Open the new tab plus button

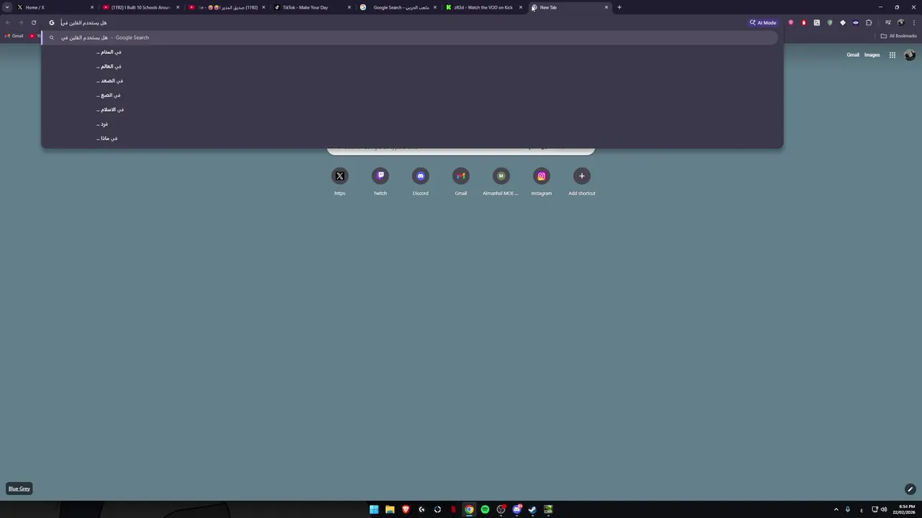coord(619,7)
